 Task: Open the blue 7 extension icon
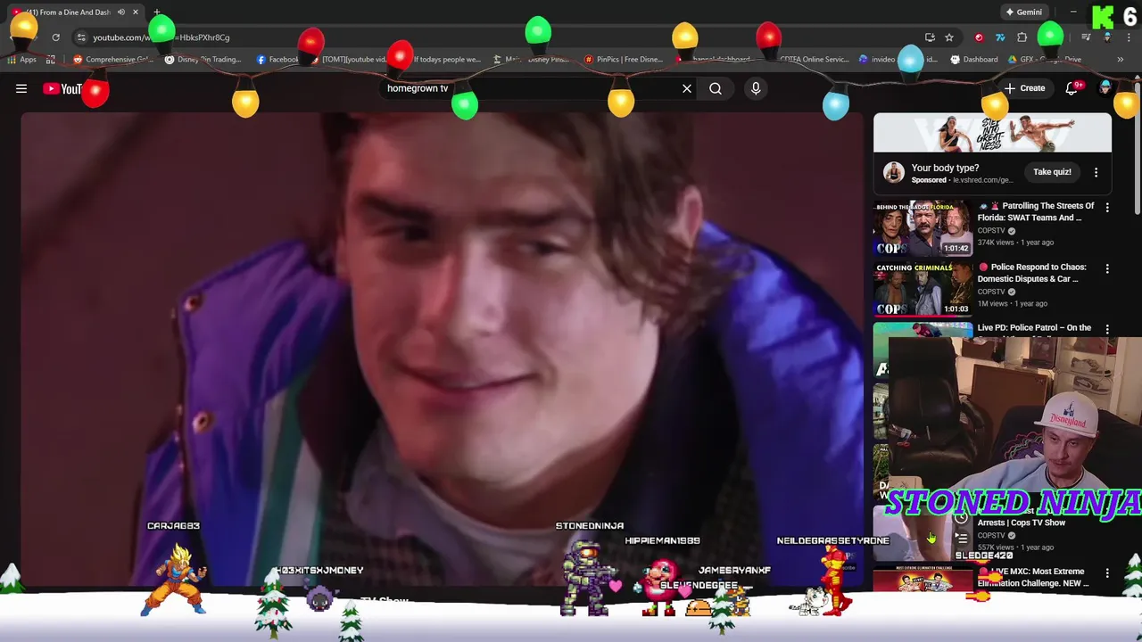(x=1000, y=37)
